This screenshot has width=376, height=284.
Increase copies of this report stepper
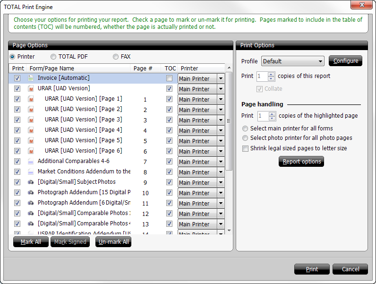272,74
